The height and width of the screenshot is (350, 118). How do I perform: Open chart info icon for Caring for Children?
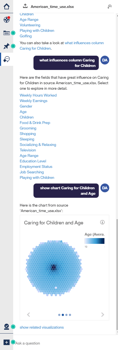[103, 222]
